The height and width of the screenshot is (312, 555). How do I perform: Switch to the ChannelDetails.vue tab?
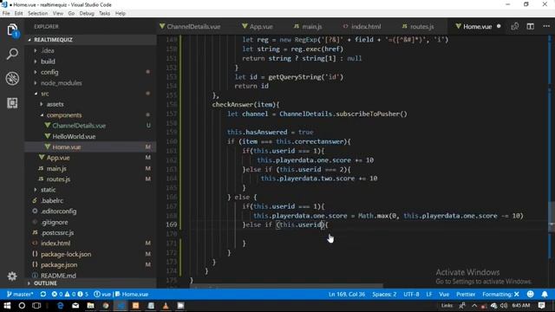point(190,27)
